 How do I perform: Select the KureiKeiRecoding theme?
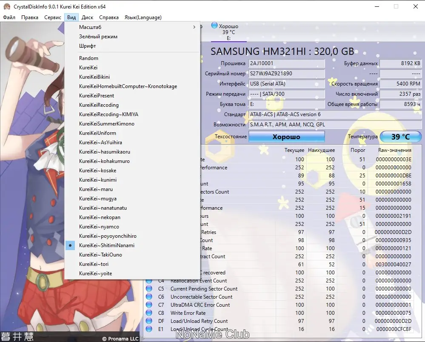click(x=132, y=105)
